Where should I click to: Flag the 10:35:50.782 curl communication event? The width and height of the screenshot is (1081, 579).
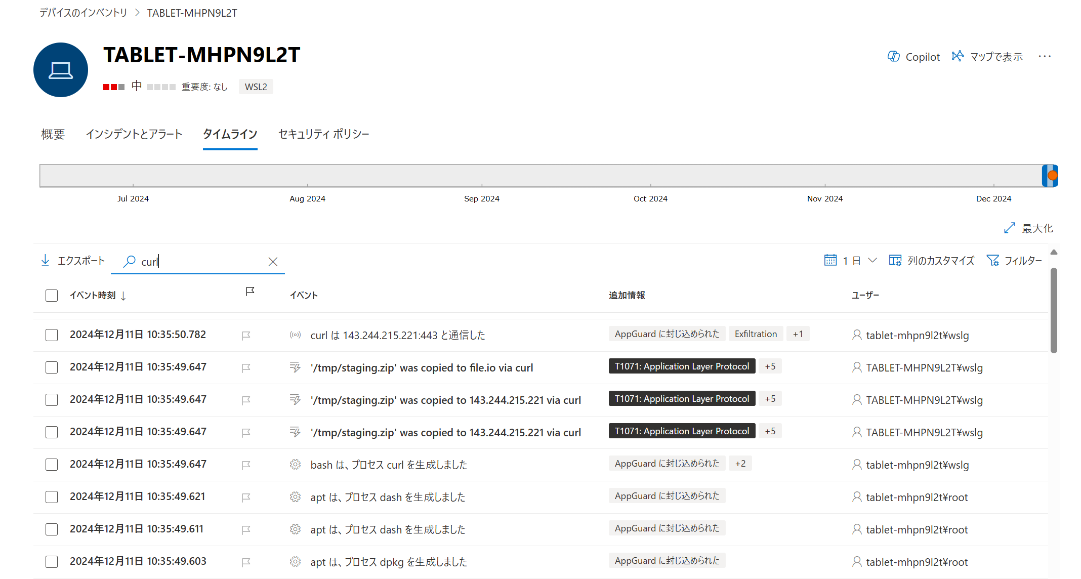pos(246,336)
